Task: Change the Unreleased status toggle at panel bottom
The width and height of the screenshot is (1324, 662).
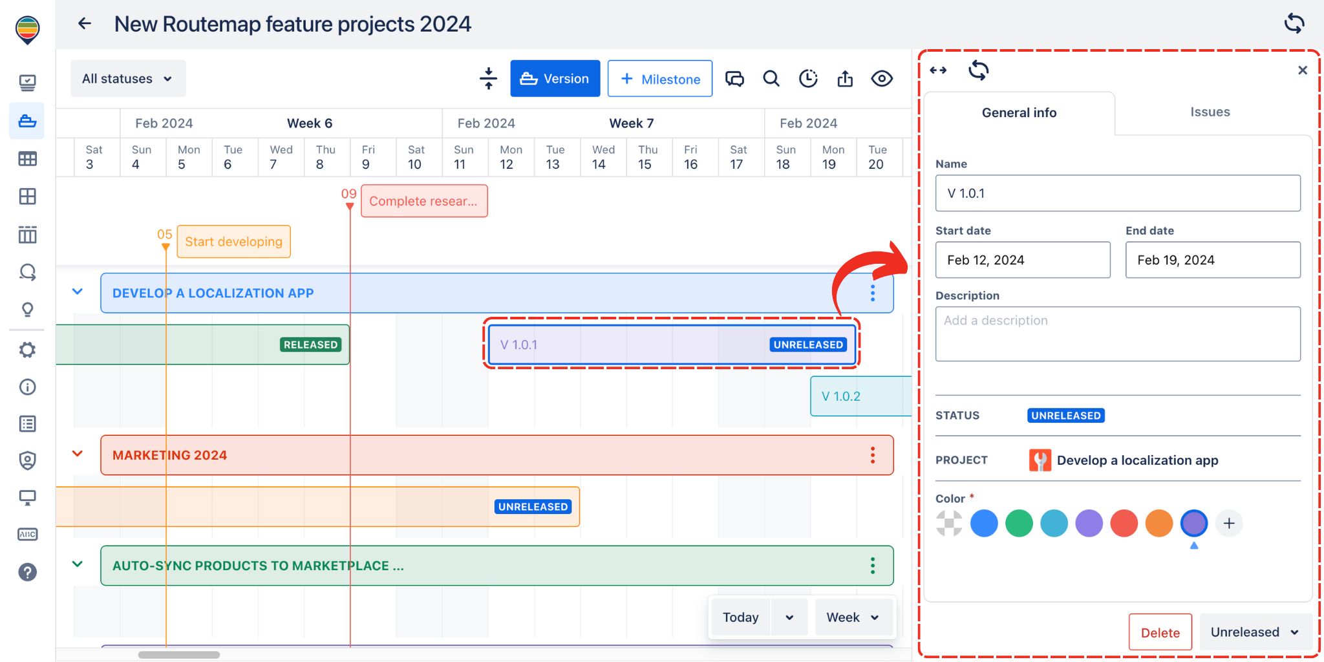Action: pos(1255,632)
